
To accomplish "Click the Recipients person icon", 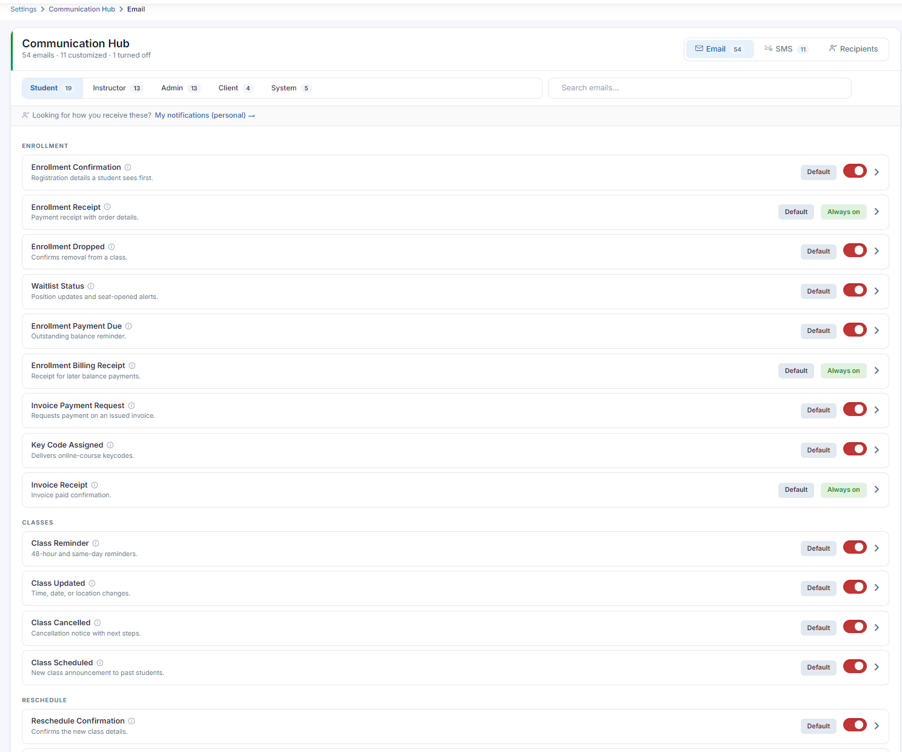I will pyautogui.click(x=833, y=49).
